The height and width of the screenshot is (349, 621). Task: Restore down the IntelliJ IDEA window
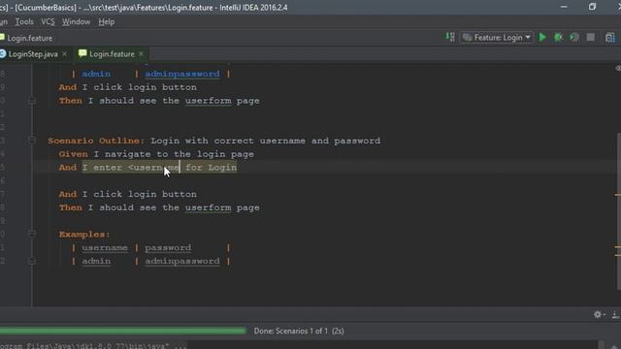pyautogui.click(x=592, y=7)
